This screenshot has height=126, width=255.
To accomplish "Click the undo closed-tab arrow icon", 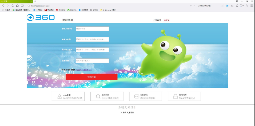I will [241, 6].
